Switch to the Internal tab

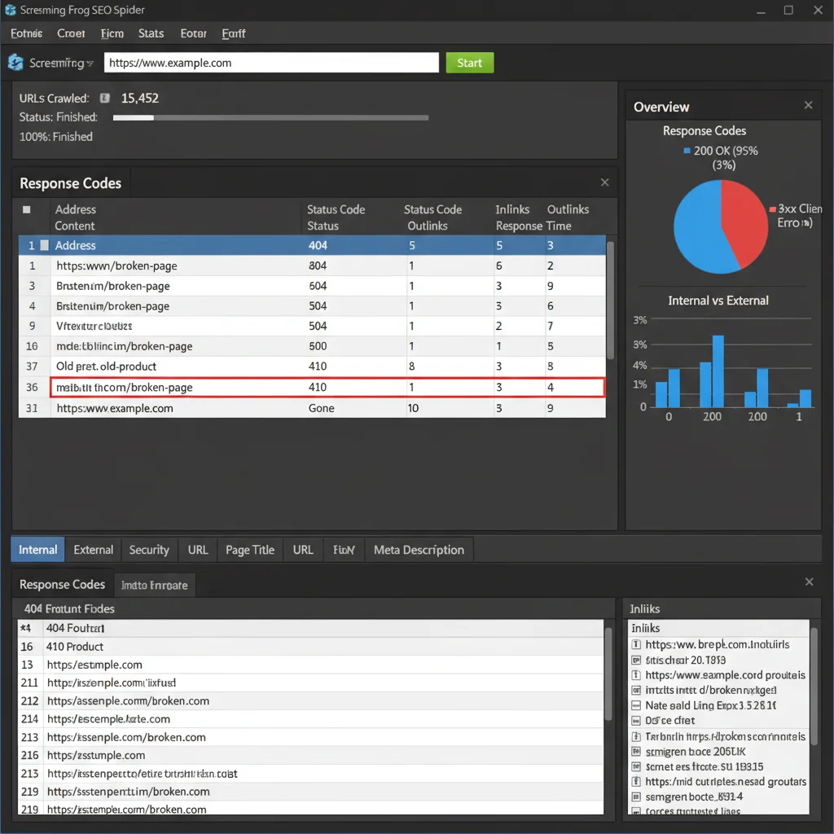(x=37, y=550)
